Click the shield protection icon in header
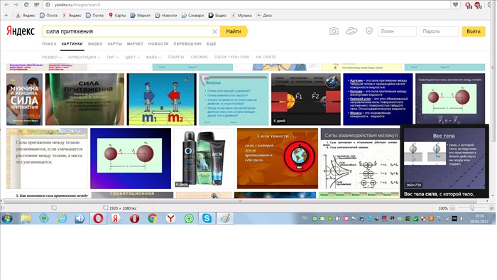497x280 pixels. click(x=369, y=31)
